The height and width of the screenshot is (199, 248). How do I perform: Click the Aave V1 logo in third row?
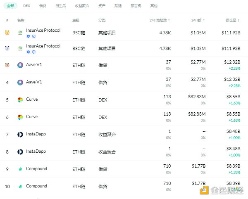[x=20, y=65]
